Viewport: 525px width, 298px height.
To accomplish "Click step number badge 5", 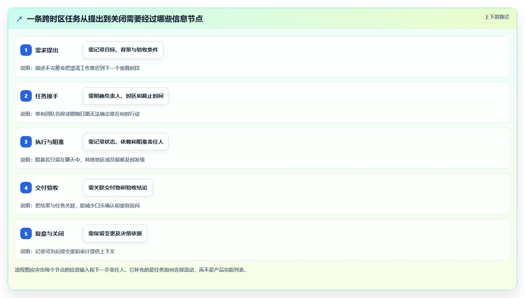I will click(26, 233).
